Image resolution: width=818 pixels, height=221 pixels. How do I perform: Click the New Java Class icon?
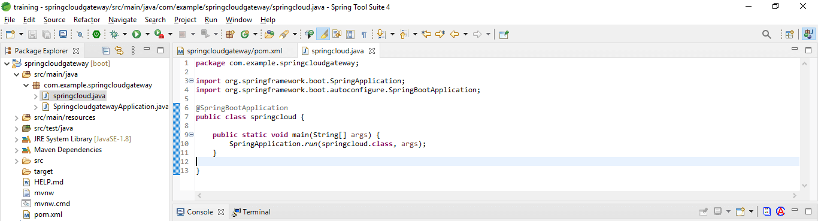click(245, 34)
